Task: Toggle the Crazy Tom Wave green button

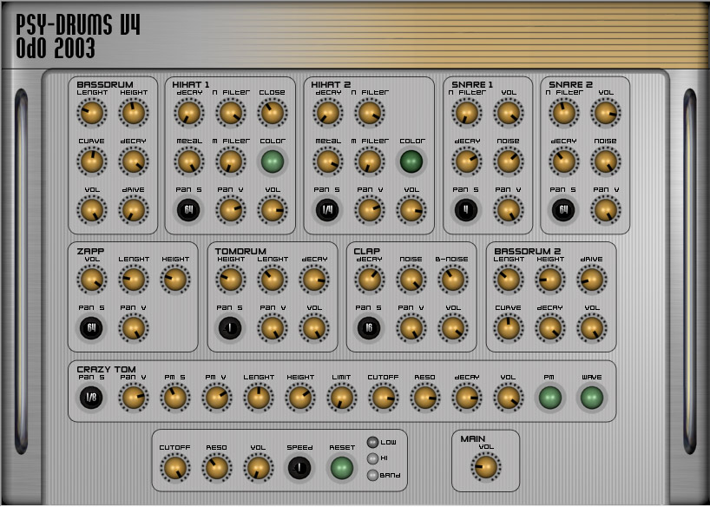Action: coord(591,398)
